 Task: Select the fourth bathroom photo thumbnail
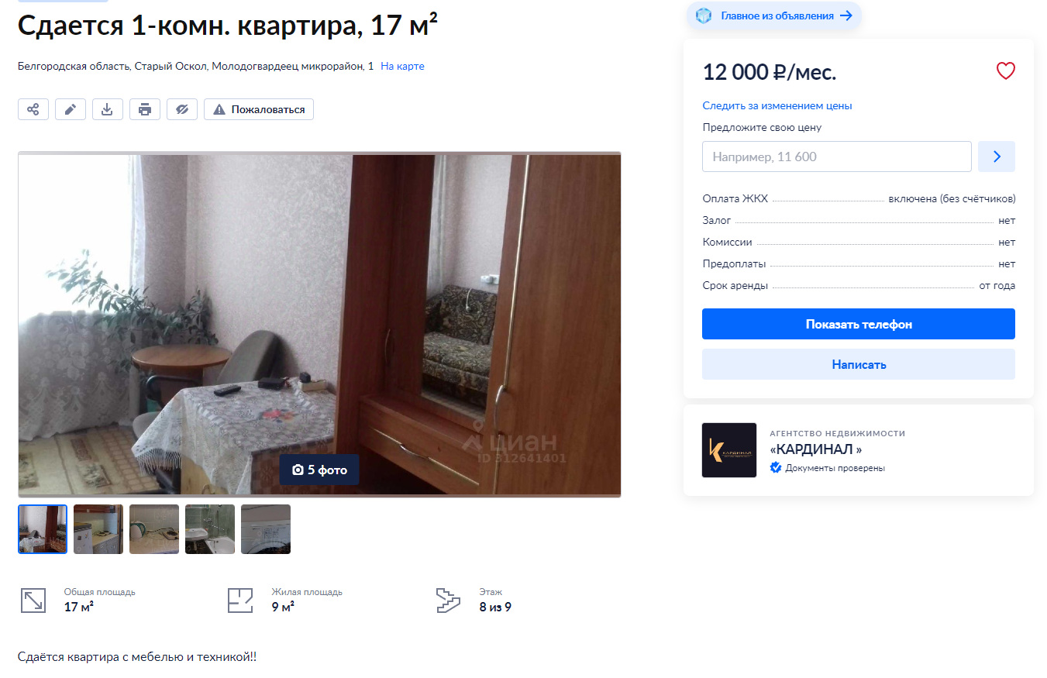coord(210,529)
